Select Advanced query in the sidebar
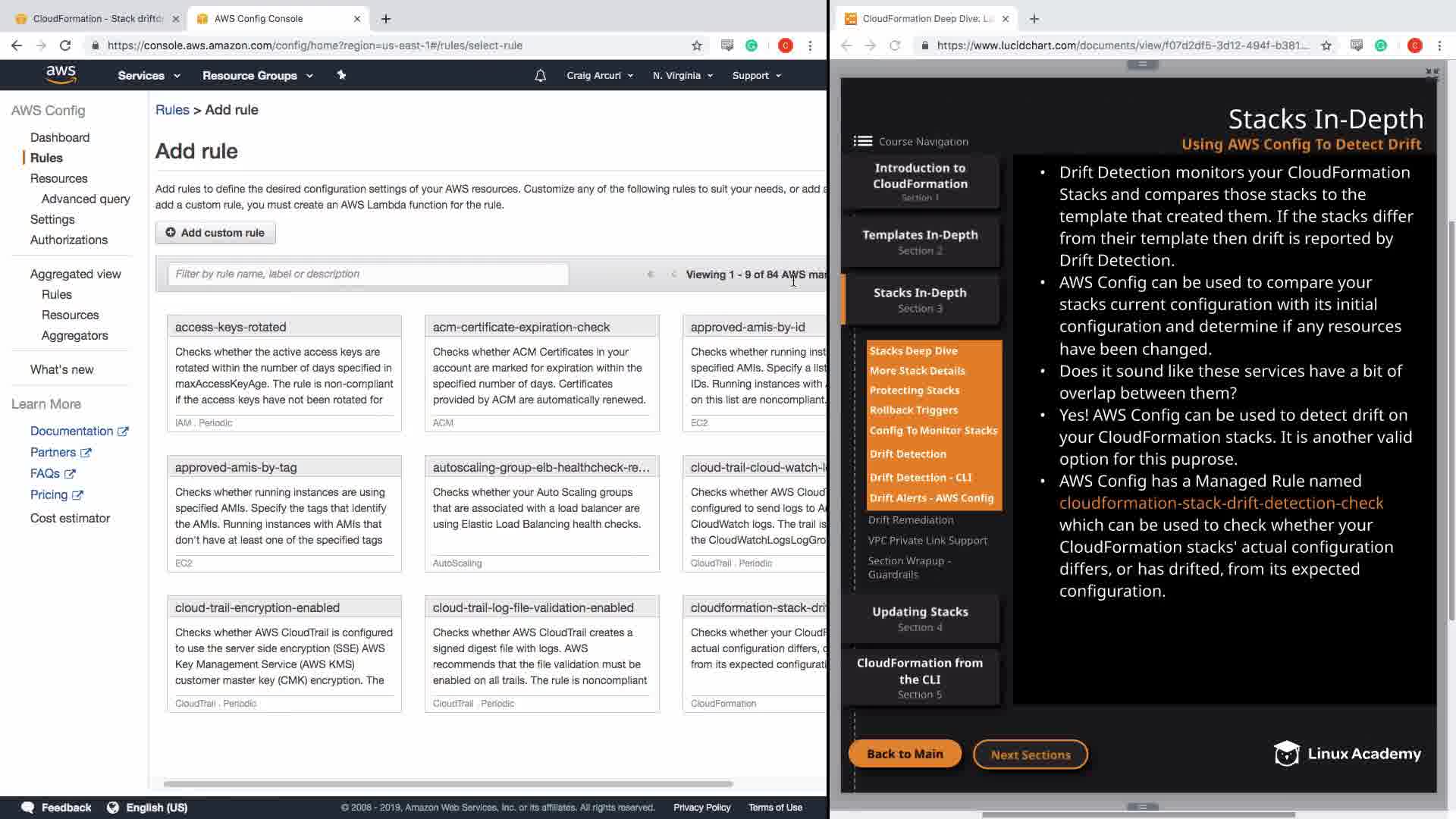This screenshot has width=1456, height=819. (86, 199)
